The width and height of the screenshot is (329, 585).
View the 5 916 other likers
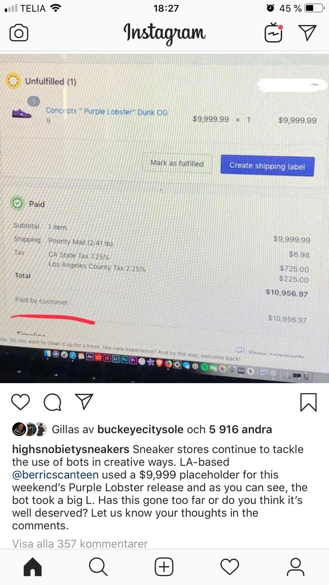[240, 429]
